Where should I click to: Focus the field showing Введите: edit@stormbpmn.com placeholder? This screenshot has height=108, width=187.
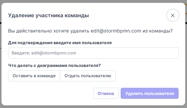[93, 53]
